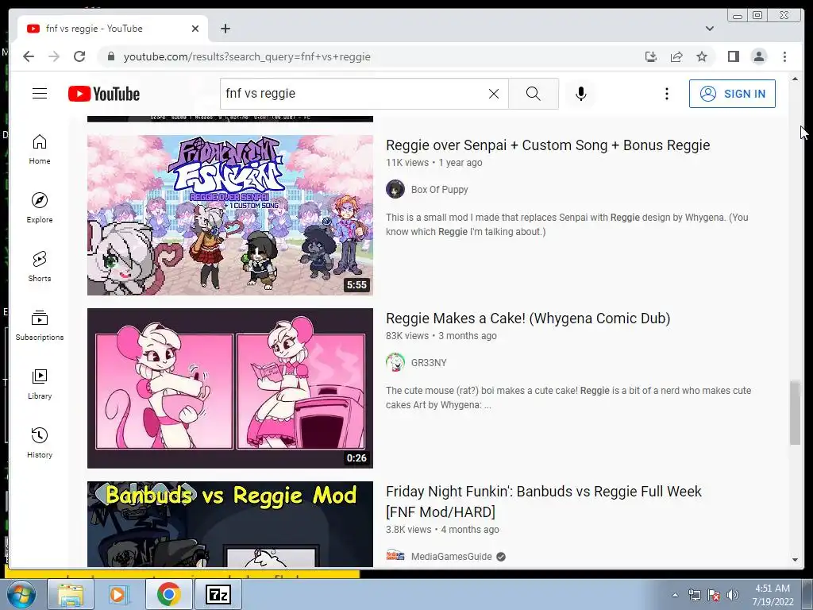Reload the YouTube page

79,56
